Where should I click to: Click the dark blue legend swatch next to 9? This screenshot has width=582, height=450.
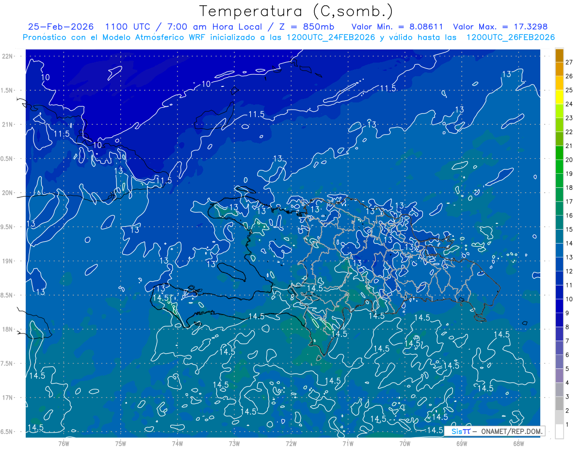coord(559,306)
